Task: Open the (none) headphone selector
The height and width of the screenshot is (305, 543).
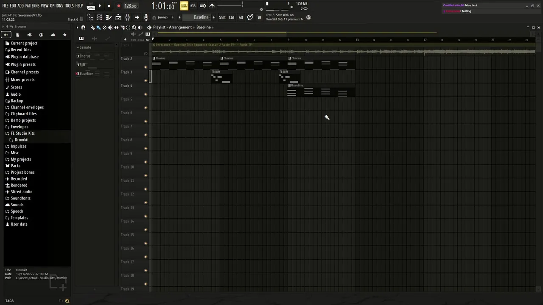Action: (x=162, y=17)
